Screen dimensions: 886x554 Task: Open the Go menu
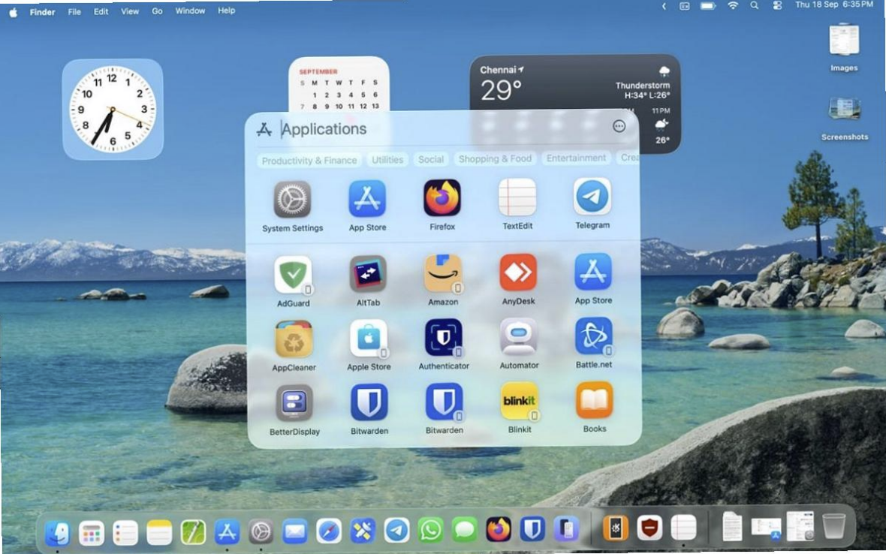coord(156,11)
